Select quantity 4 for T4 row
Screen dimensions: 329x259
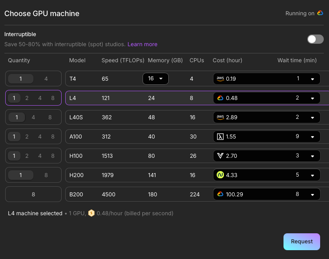[x=46, y=79]
